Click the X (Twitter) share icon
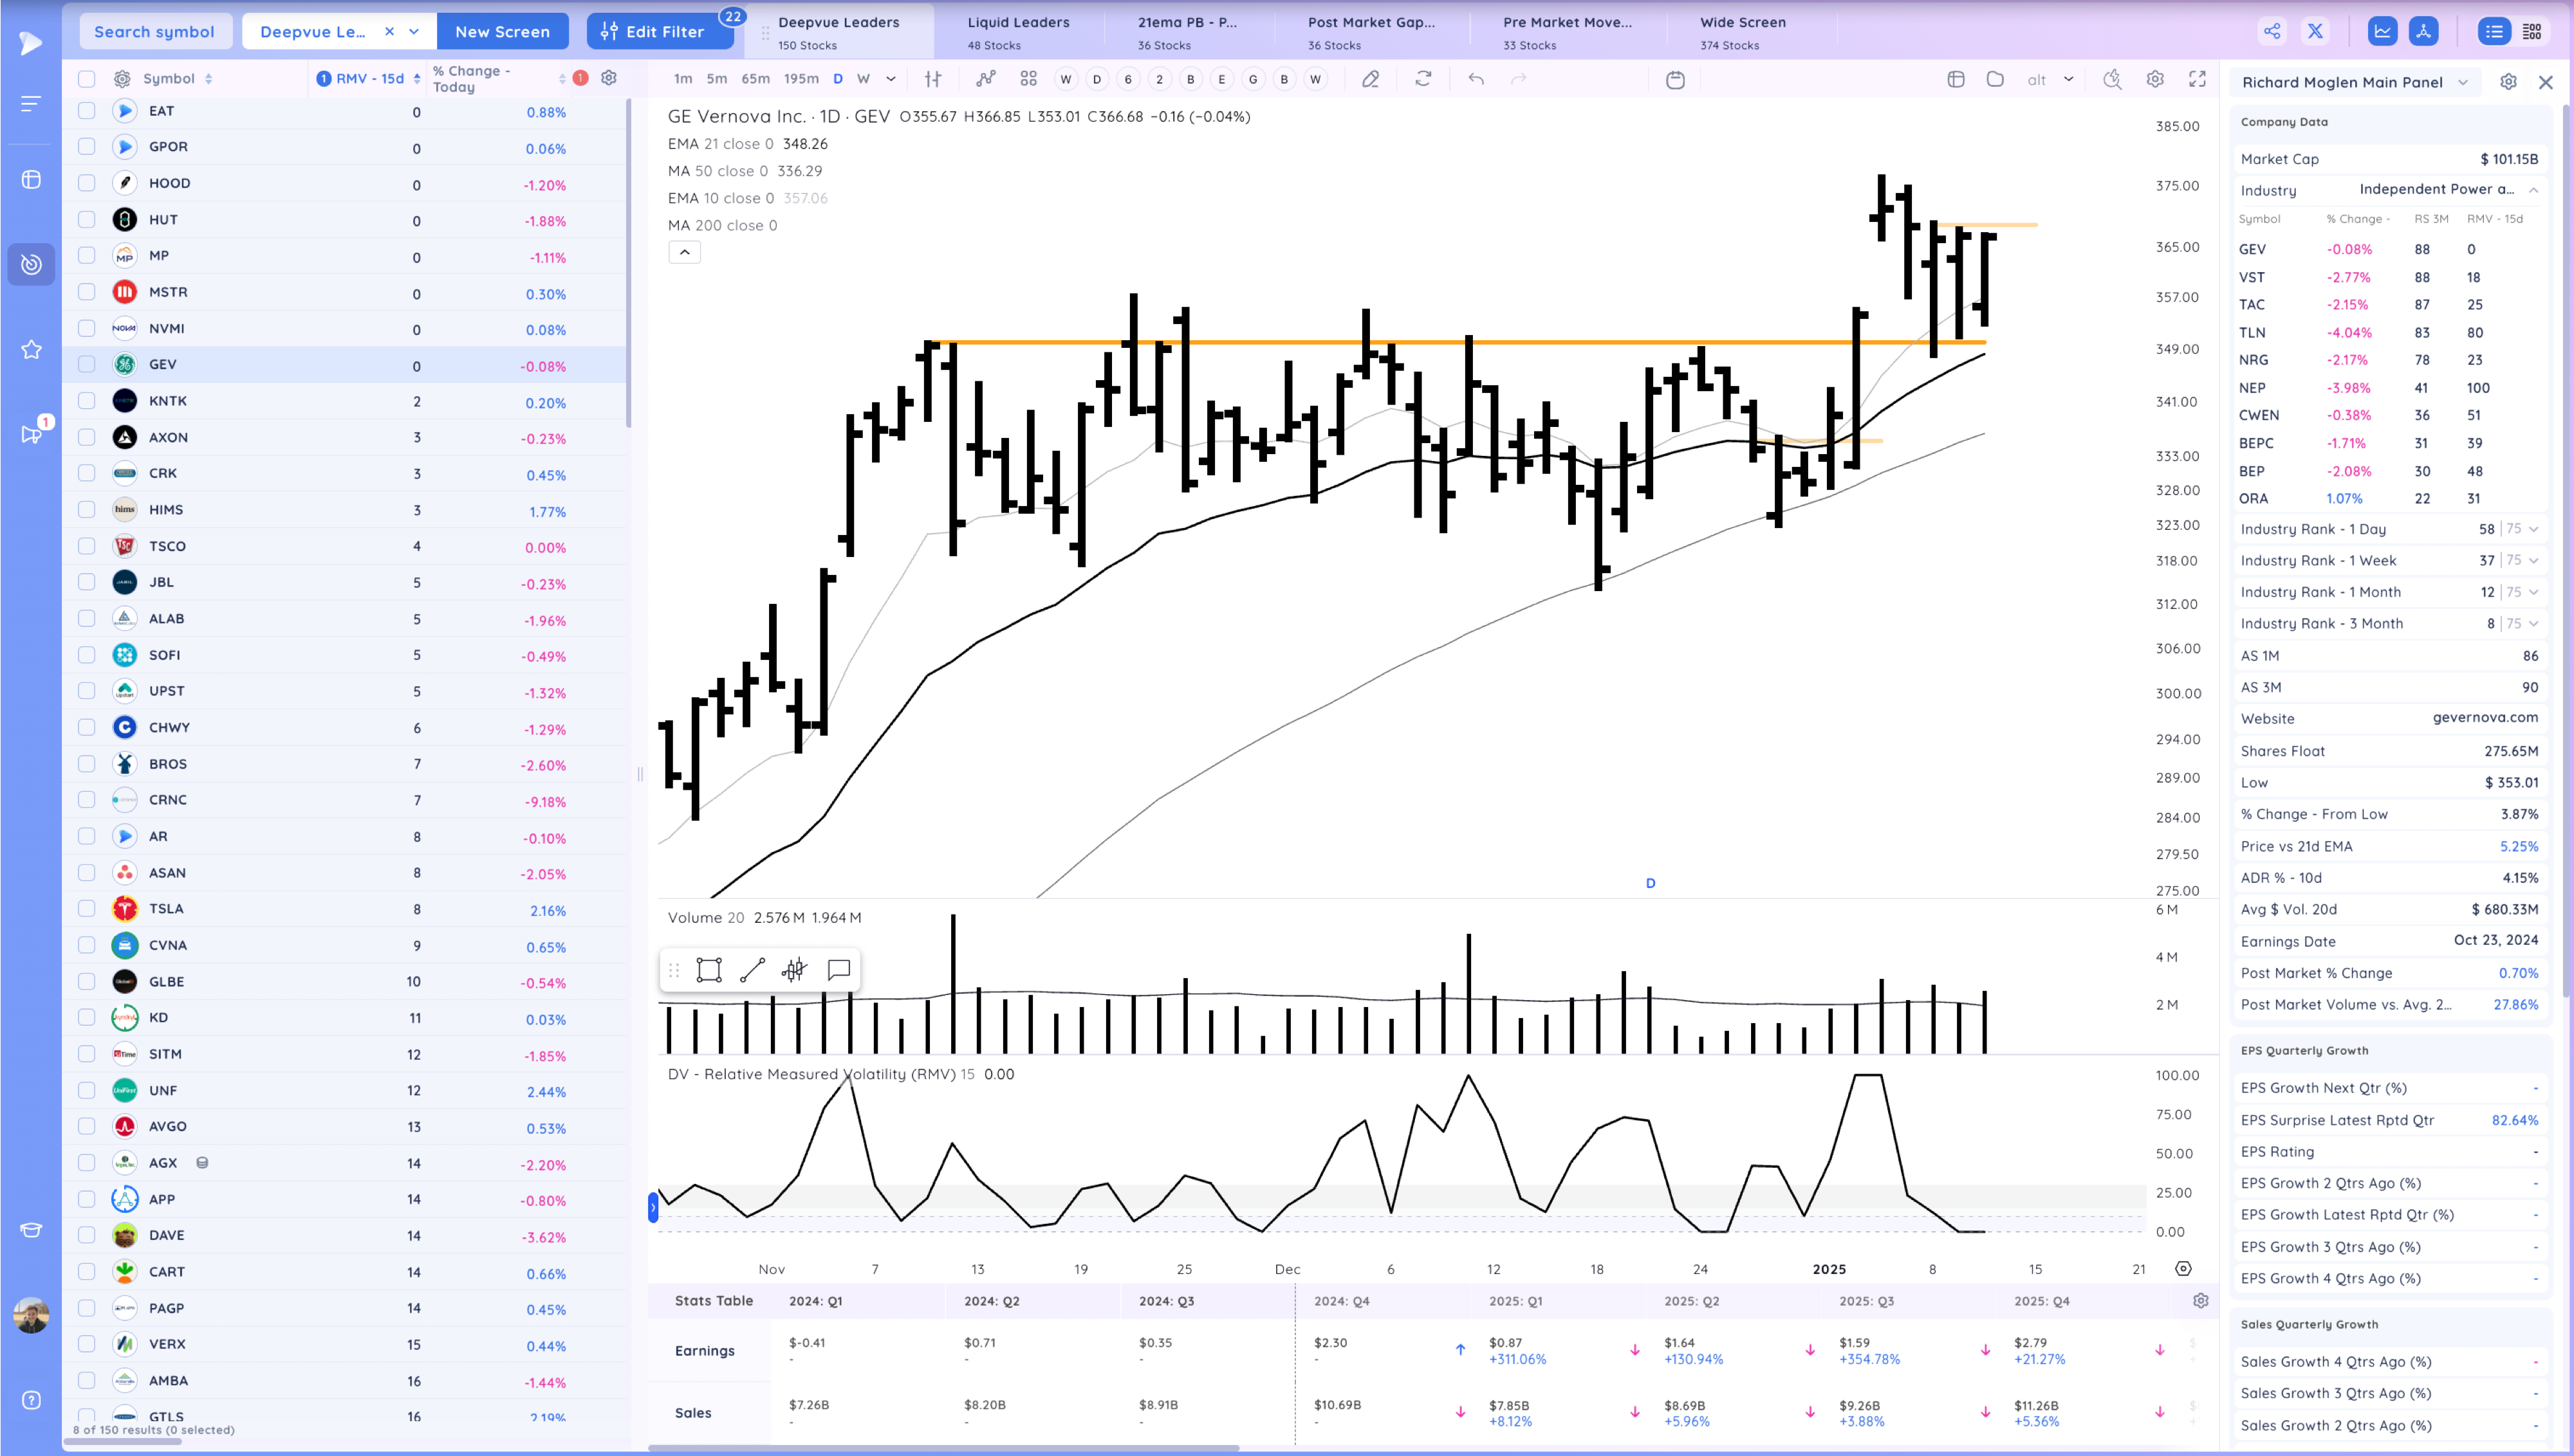Screen dimensions: 2574x1456 2315,31
